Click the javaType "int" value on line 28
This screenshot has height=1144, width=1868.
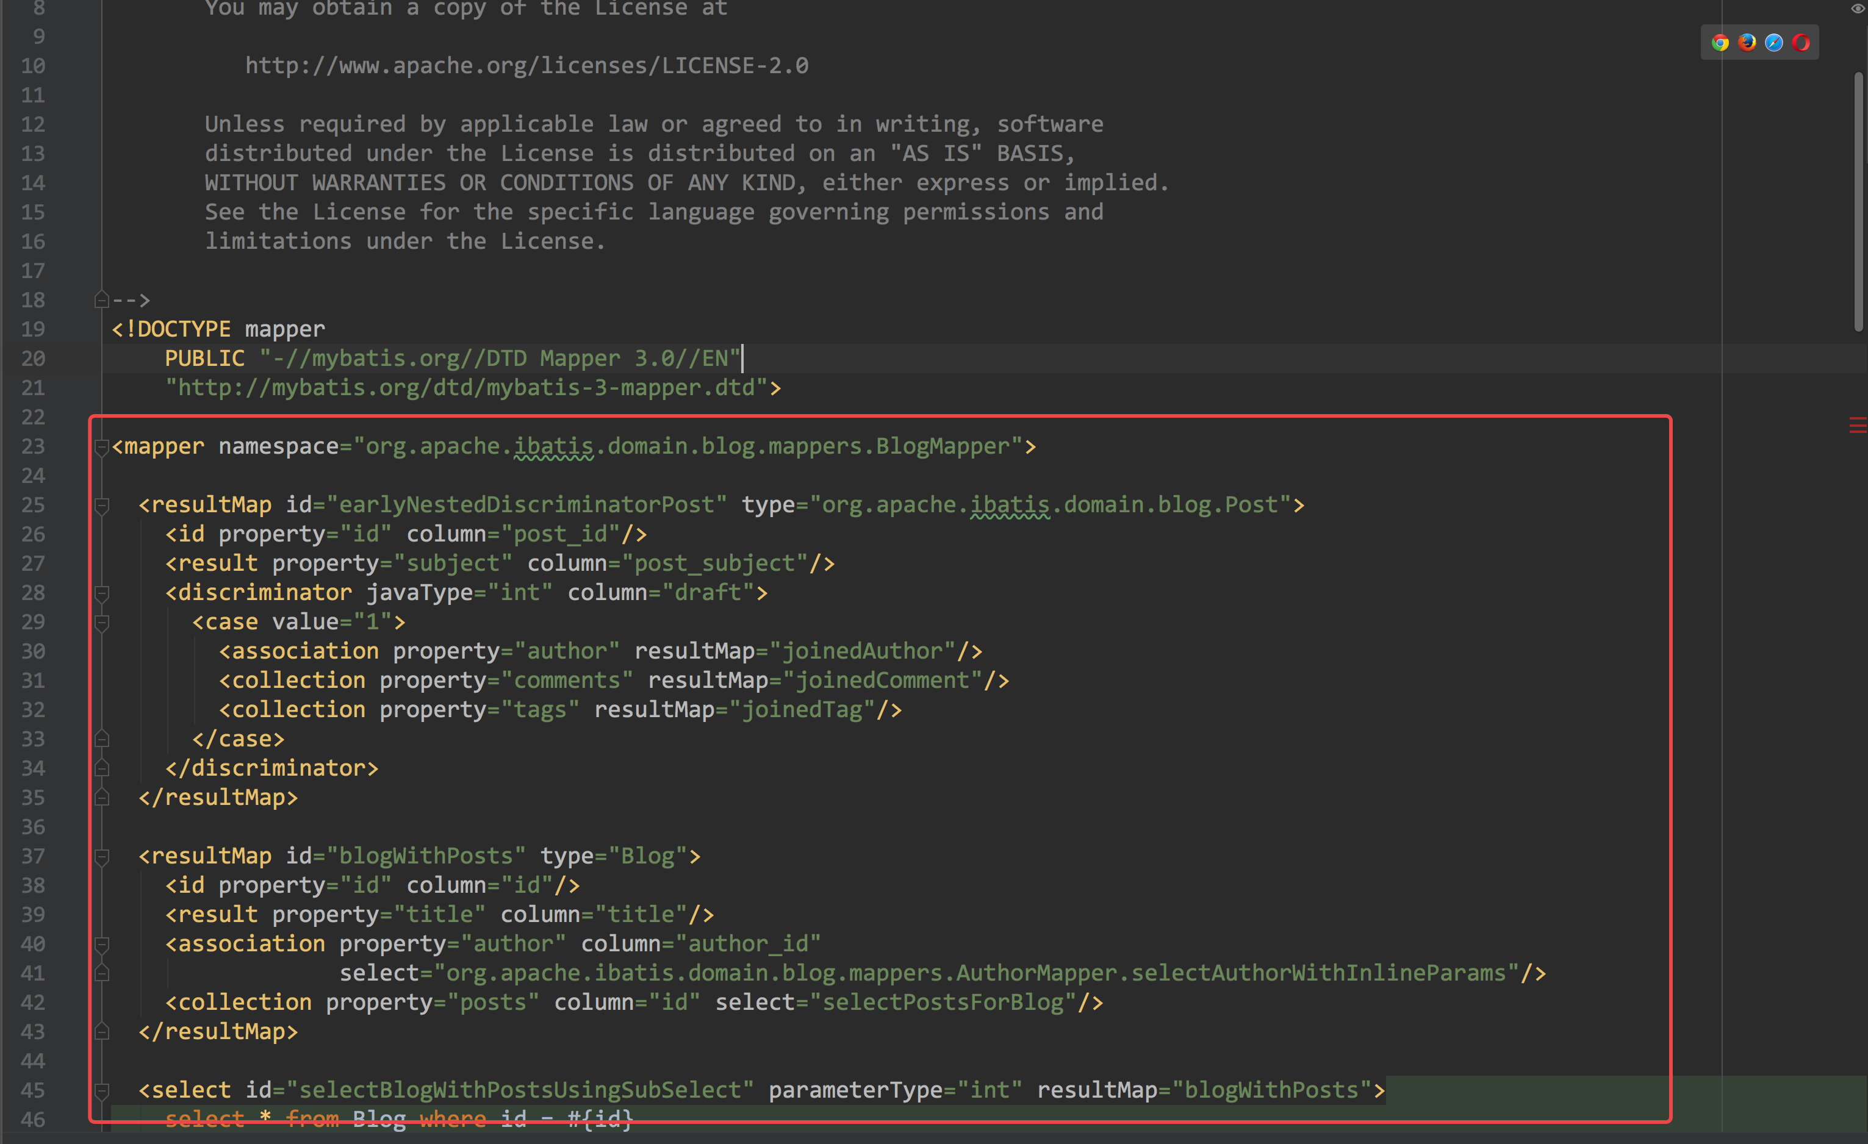pos(520,593)
